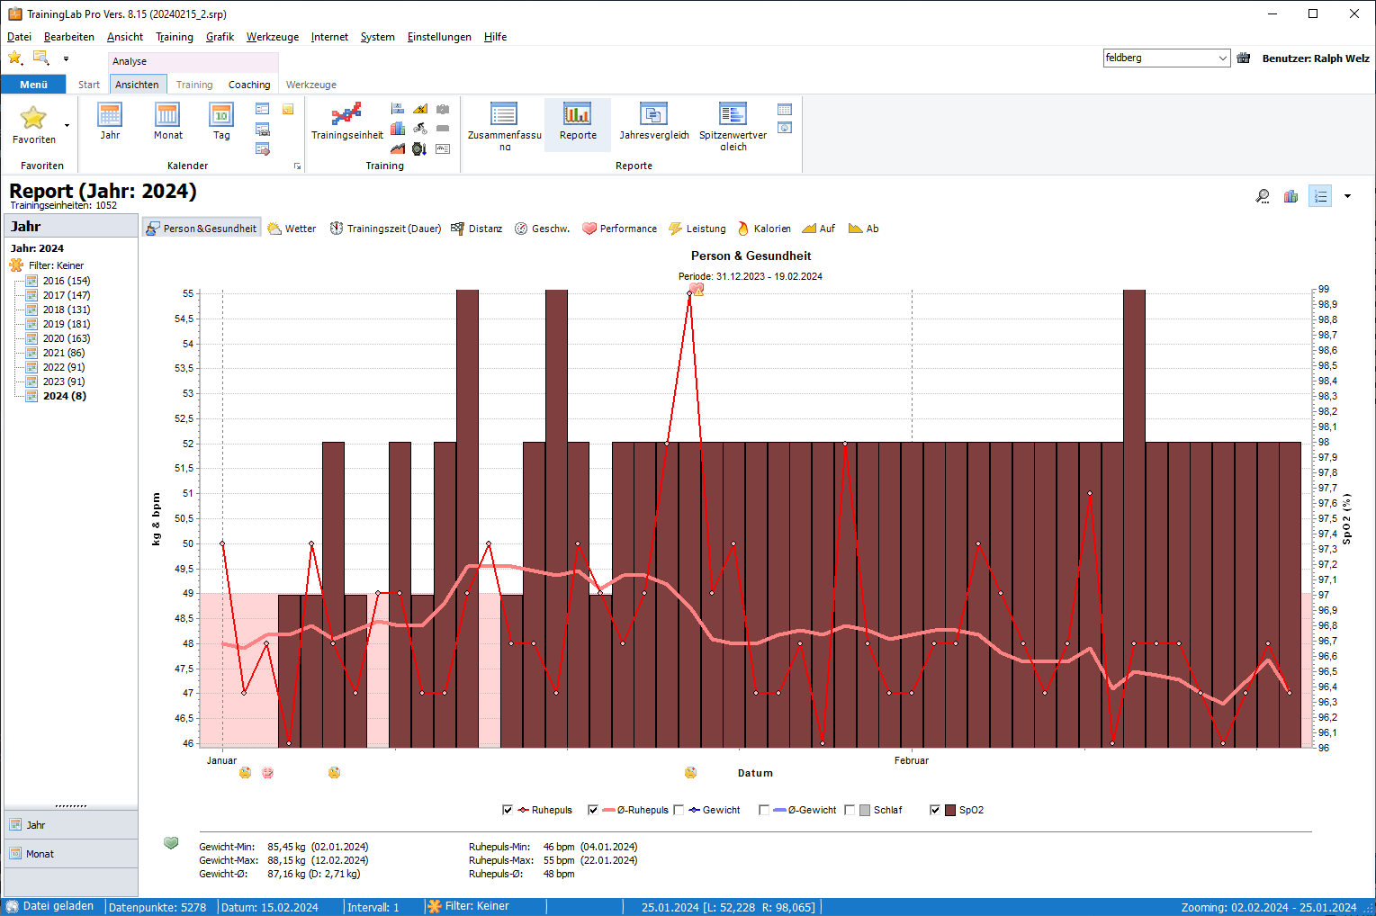Switch to the Start ribbon tab
The height and width of the screenshot is (916, 1376).
coord(89,85)
